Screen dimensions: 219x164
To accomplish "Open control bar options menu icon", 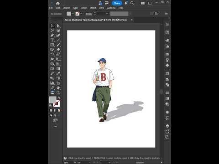I will pos(167,14).
